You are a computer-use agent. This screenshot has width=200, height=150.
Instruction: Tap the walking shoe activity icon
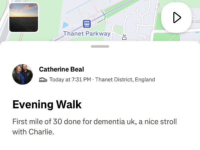43,80
